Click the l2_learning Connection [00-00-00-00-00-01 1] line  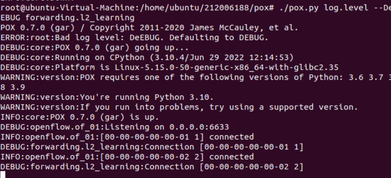pos(151,148)
